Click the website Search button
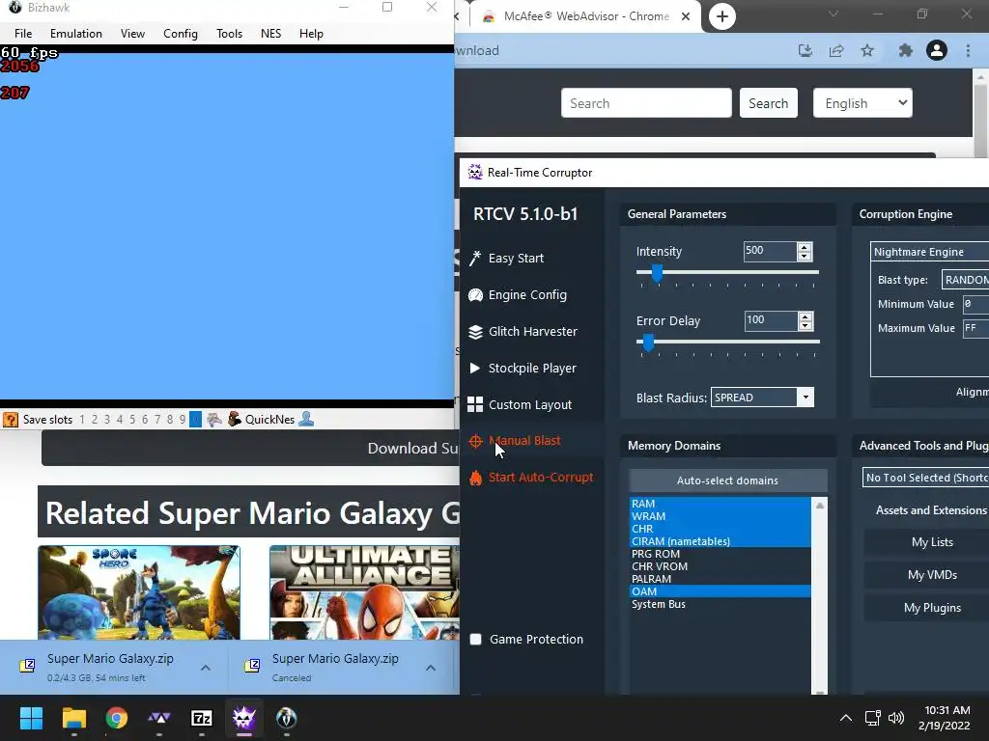The height and width of the screenshot is (741, 989). click(x=768, y=103)
